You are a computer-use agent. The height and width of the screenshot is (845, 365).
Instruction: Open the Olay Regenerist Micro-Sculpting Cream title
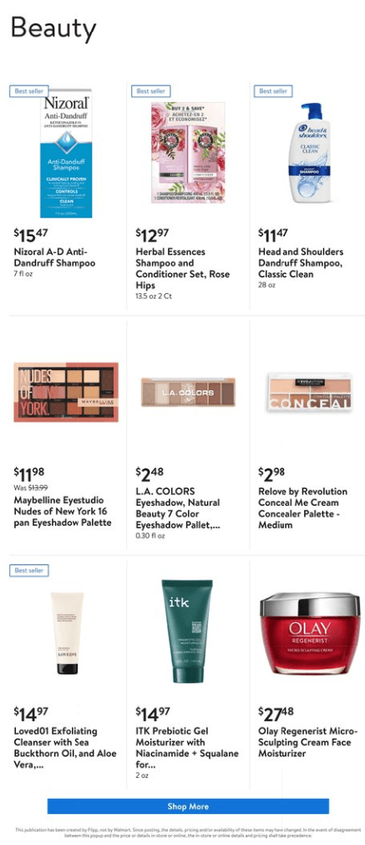click(307, 742)
